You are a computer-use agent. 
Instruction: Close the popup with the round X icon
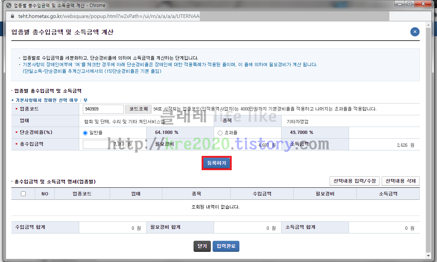pos(415,32)
